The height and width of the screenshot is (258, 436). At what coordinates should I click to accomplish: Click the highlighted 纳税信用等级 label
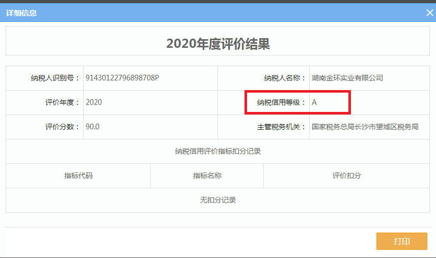tap(282, 102)
